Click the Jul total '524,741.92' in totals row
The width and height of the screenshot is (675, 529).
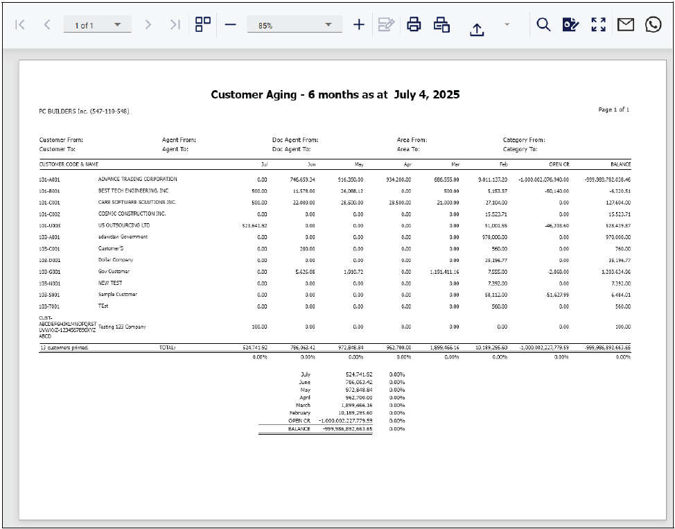[255, 347]
